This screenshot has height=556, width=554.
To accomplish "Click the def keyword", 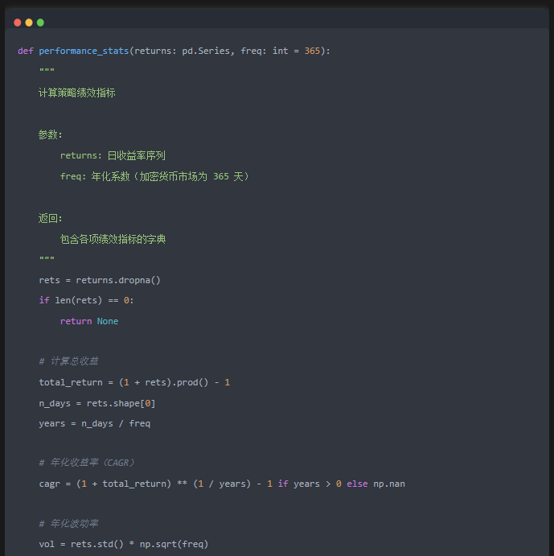I will pos(26,51).
